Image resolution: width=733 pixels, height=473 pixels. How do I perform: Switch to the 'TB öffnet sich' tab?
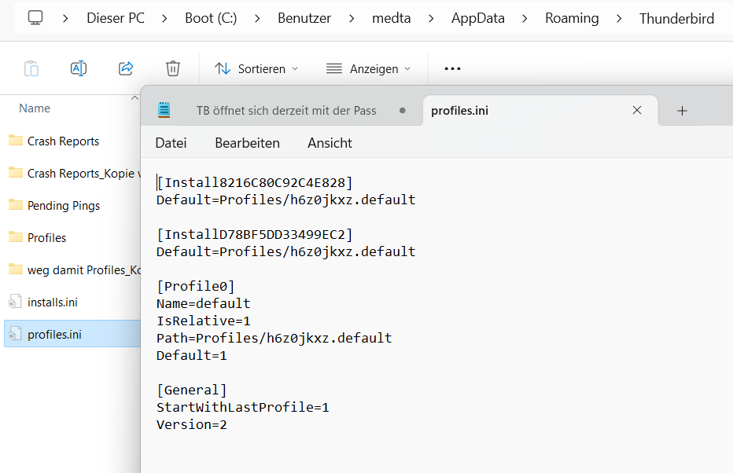pos(286,111)
